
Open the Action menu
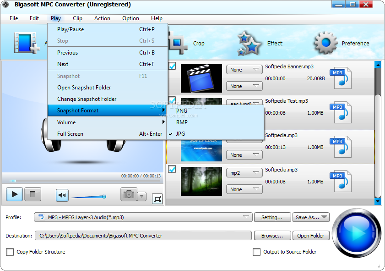tap(102, 18)
